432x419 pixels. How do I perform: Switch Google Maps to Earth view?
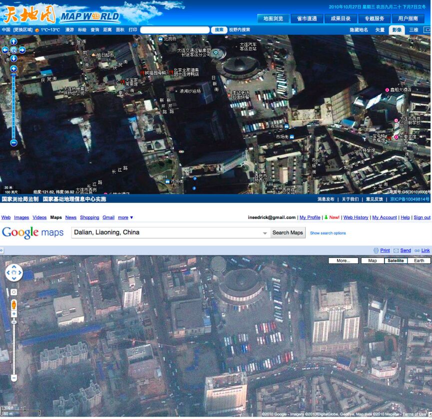419,260
